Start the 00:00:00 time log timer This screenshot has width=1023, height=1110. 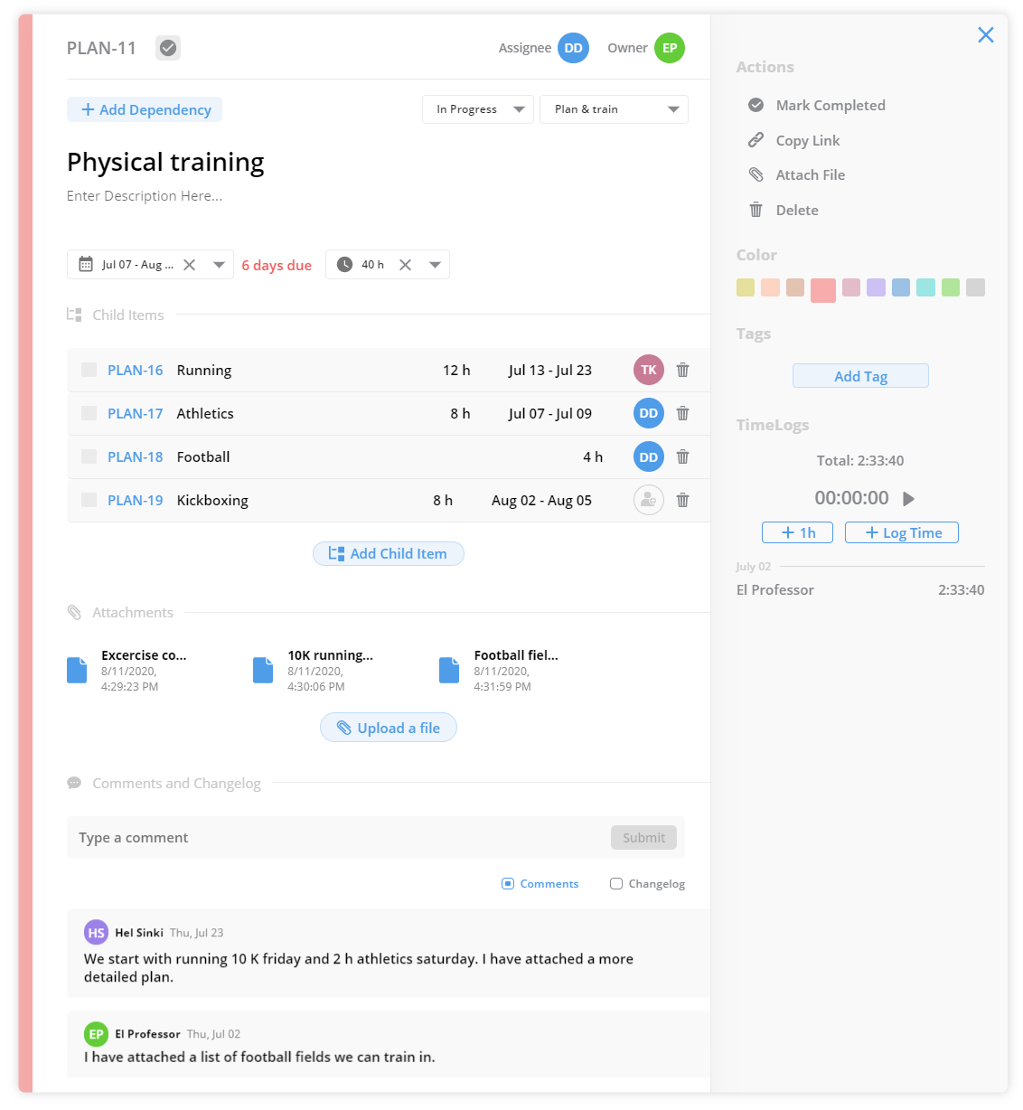[x=909, y=498]
